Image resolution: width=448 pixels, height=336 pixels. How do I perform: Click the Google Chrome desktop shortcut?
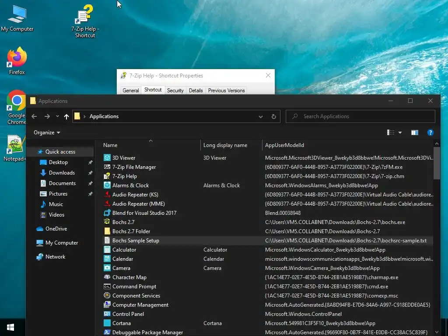pyautogui.click(x=16, y=108)
